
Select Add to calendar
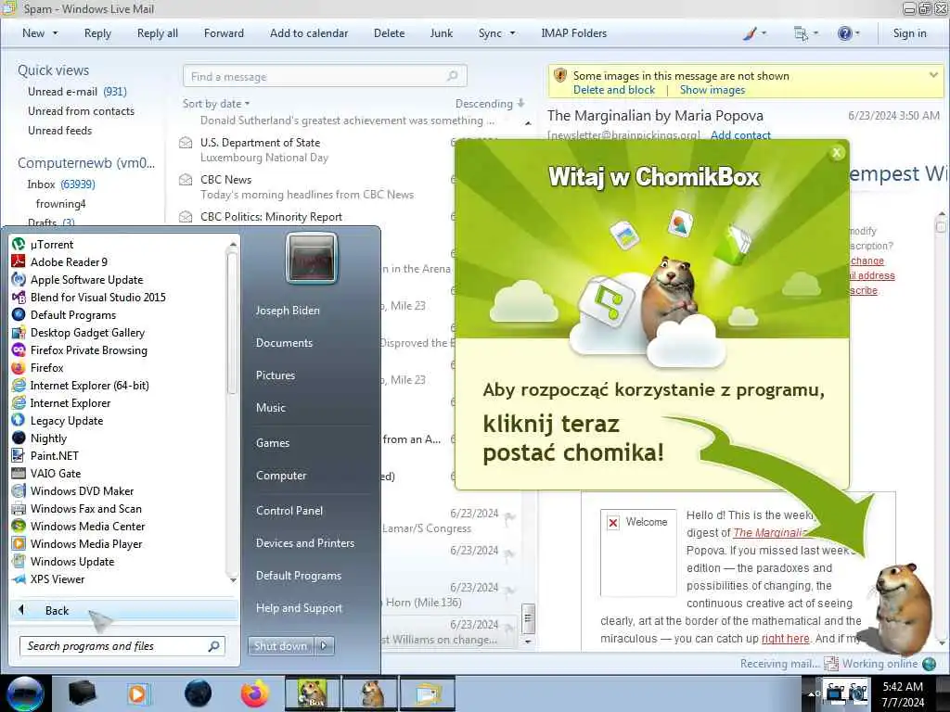click(x=309, y=33)
